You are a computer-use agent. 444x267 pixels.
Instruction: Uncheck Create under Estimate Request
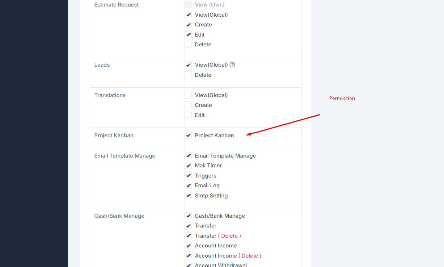tap(189, 25)
